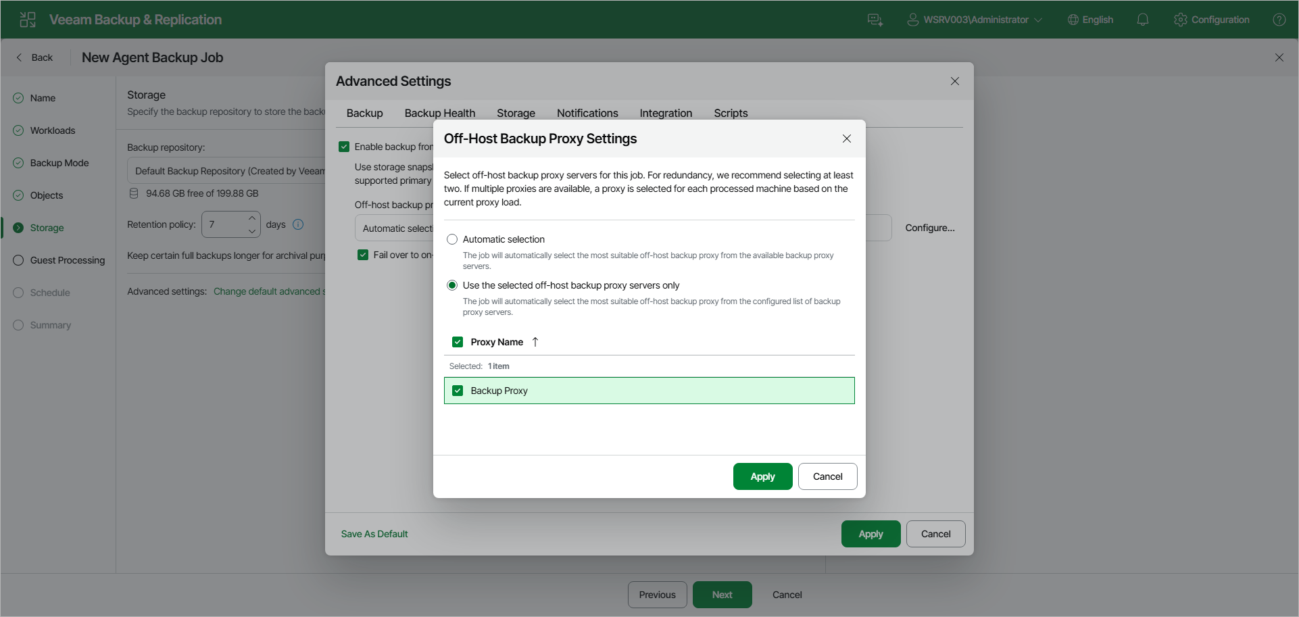The height and width of the screenshot is (617, 1299).
Task: Click Apply in Advanced Settings dialog
Action: point(871,534)
